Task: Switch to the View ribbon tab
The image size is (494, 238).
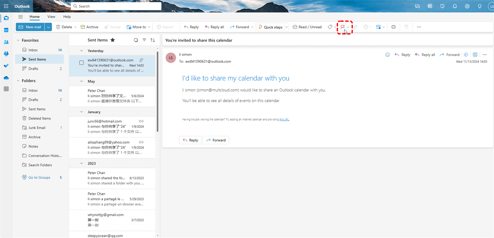Action: [51, 17]
